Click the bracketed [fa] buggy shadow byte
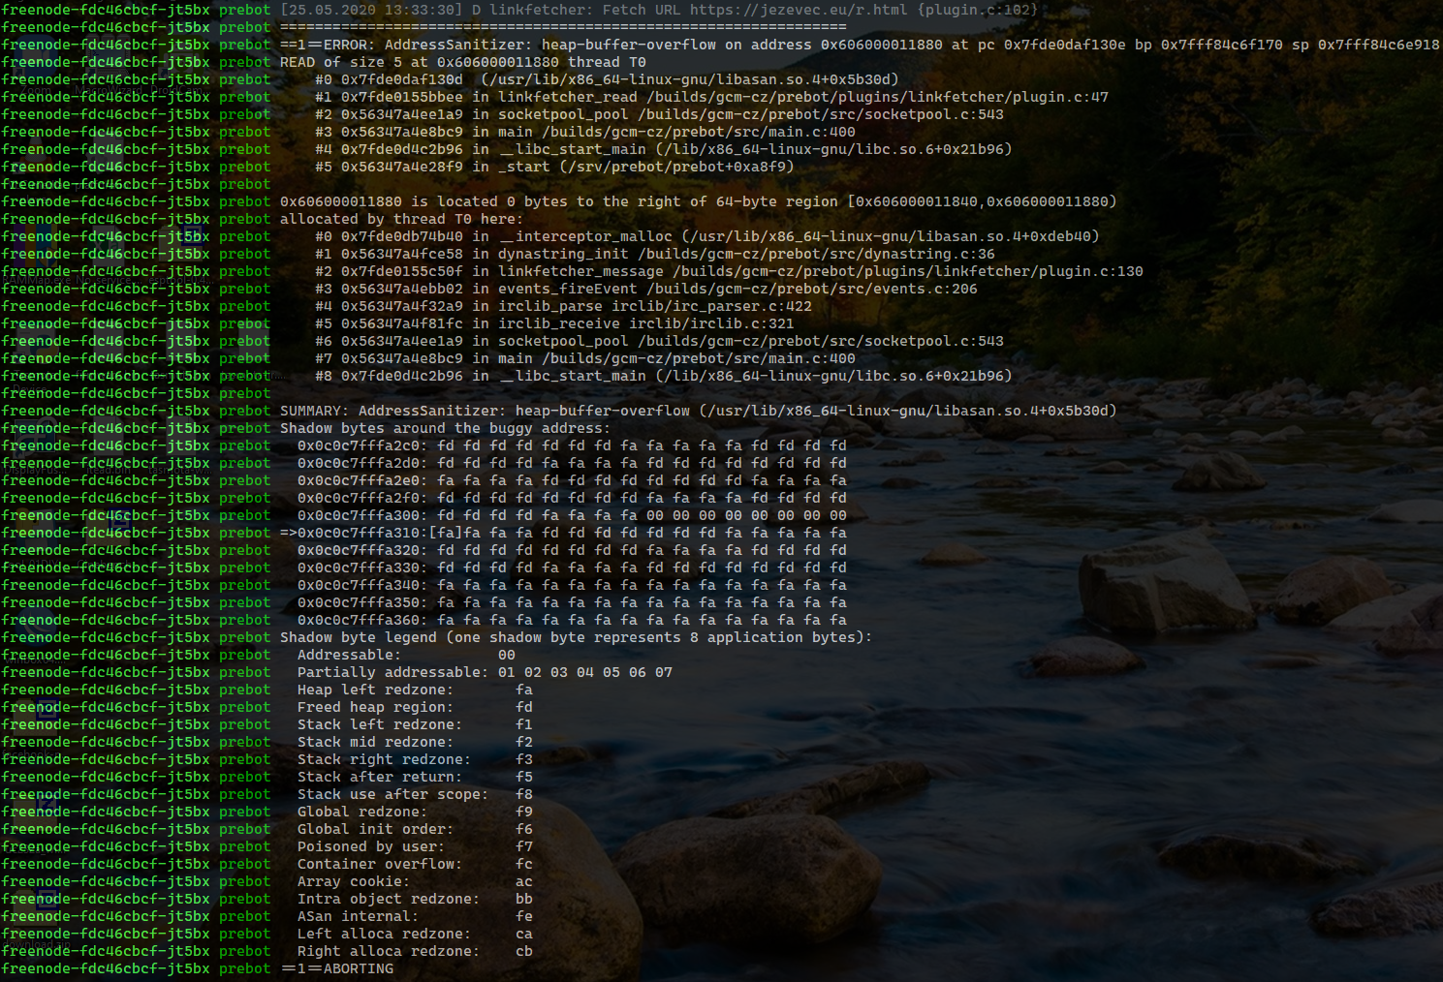 445,533
